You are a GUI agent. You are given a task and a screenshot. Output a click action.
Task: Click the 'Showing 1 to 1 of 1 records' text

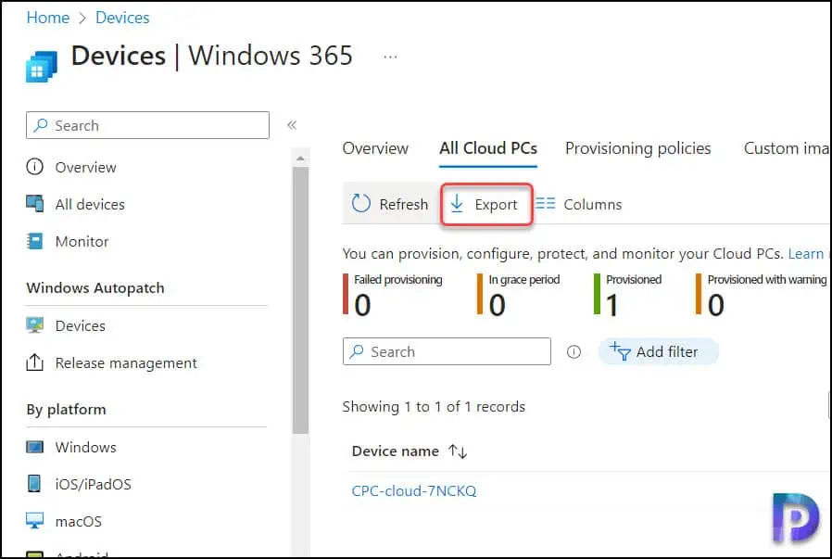click(434, 407)
